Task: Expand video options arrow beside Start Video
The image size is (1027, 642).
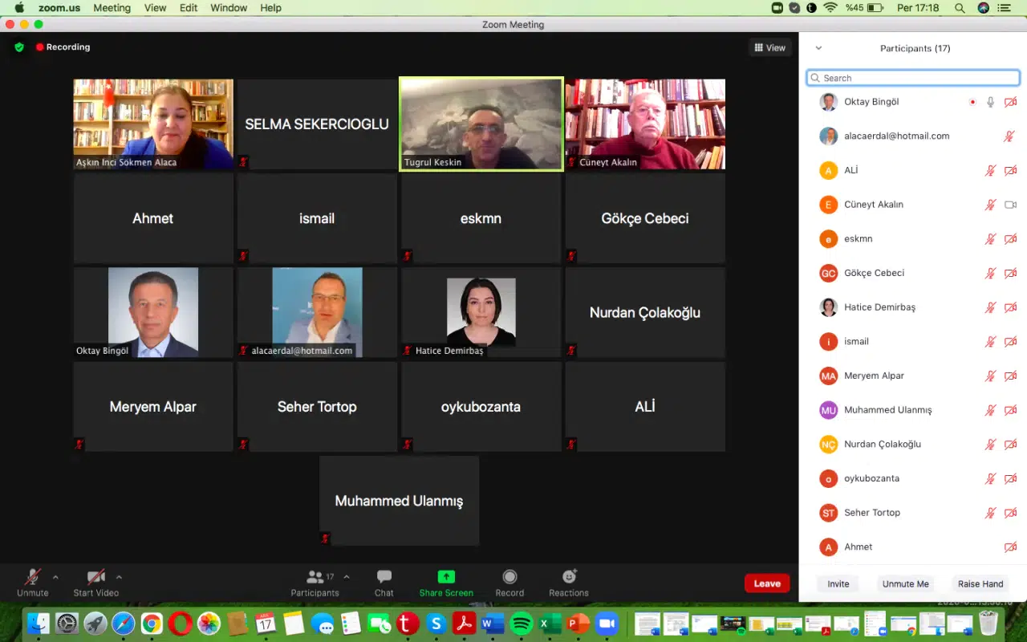Action: pos(119,576)
